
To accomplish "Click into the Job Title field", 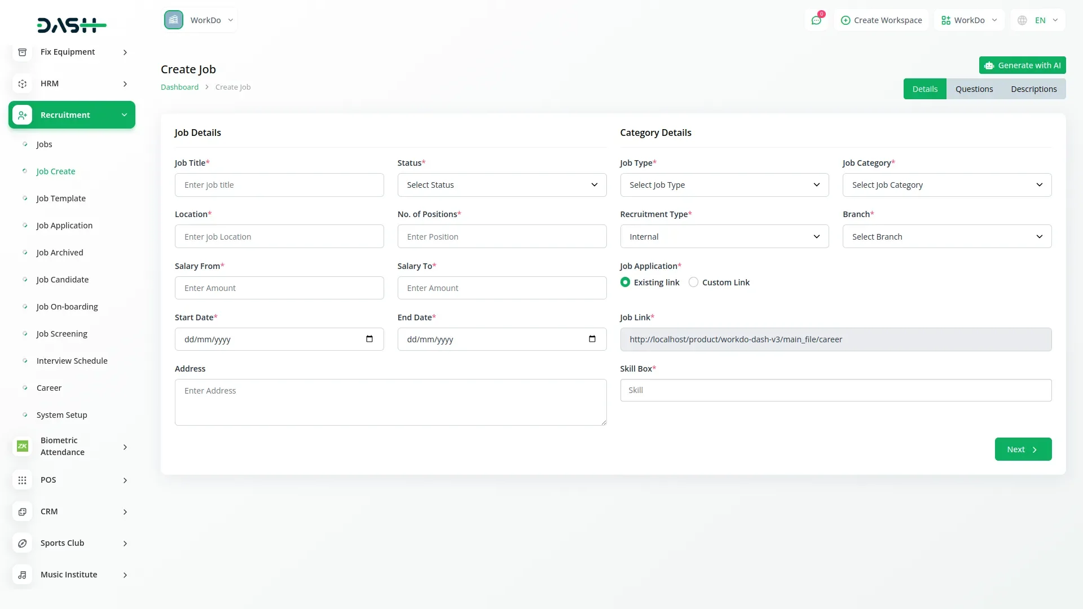I will click(x=279, y=185).
